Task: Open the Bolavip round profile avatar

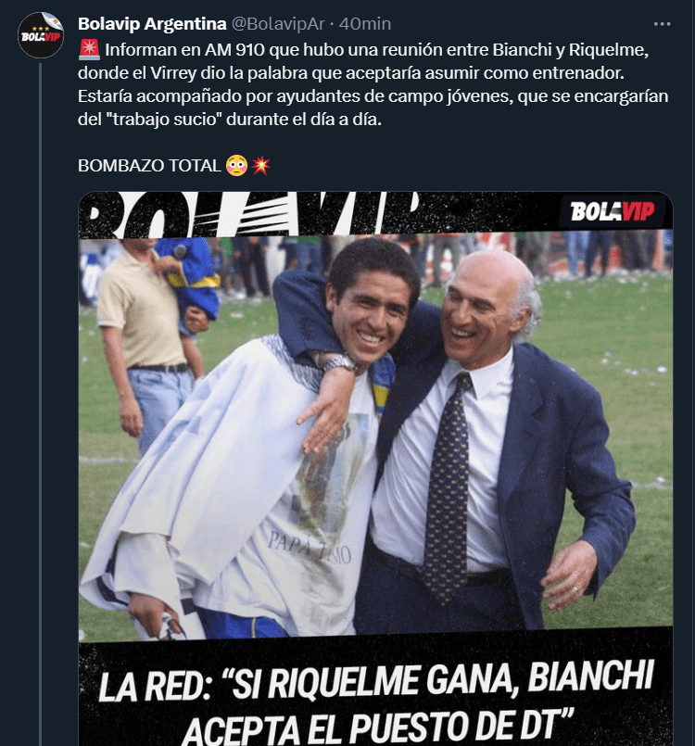Action: click(x=41, y=34)
